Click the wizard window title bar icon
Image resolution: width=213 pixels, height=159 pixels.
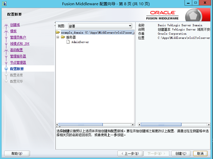coord(4,3)
